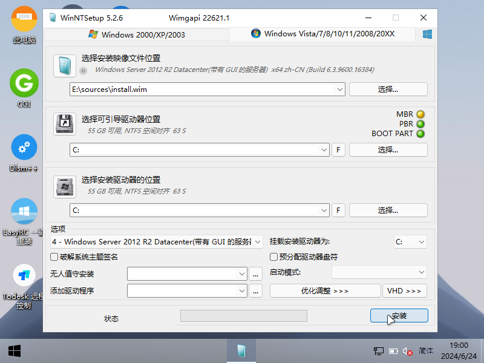Click the muted volume tray icon
Image resolution: width=484 pixels, height=363 pixels.
[x=407, y=352]
